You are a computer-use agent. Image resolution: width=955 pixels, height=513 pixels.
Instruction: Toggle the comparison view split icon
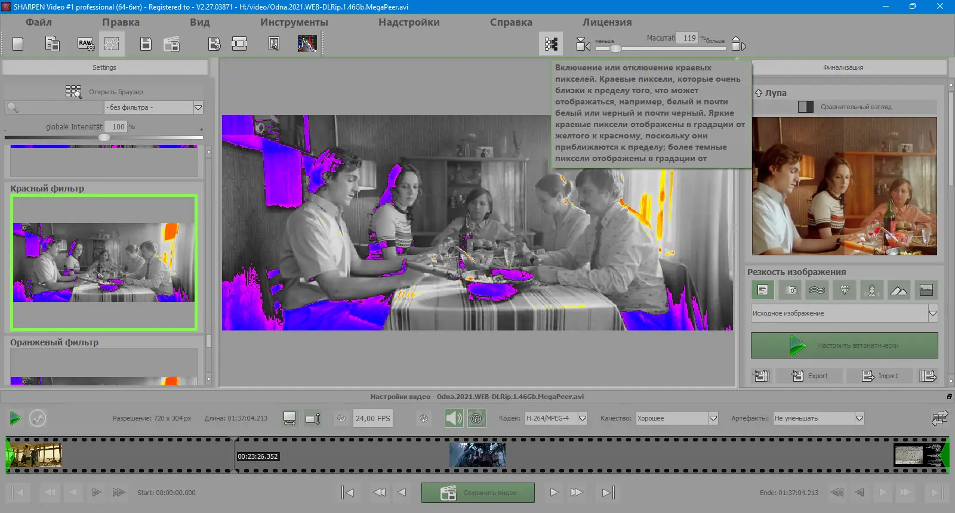(806, 107)
